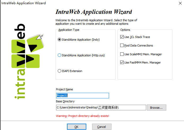Viewport: 184px width, 130px height.
Task: Click the IntraWeb logo image
Action: pos(28,61)
